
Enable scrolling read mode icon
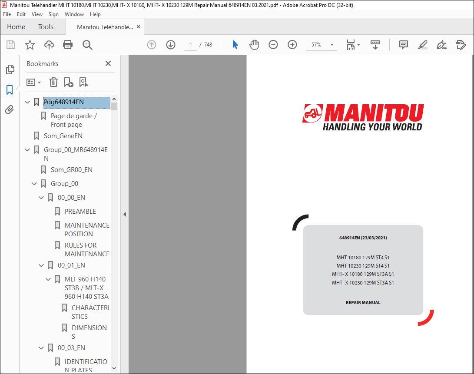coord(375,45)
